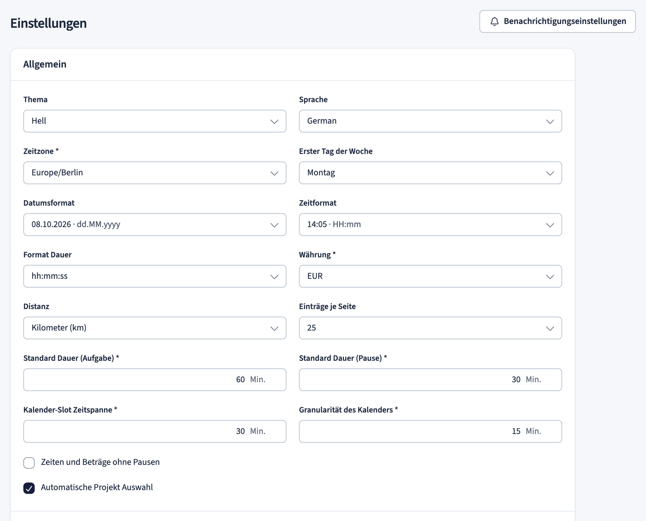646x521 pixels.
Task: Open the Thema dropdown showing Hell
Action: [155, 121]
